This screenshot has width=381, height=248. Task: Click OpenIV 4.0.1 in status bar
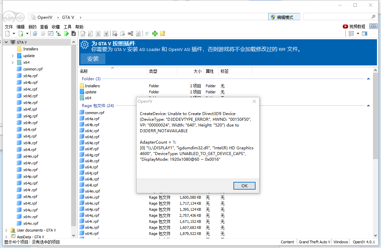[364, 242]
